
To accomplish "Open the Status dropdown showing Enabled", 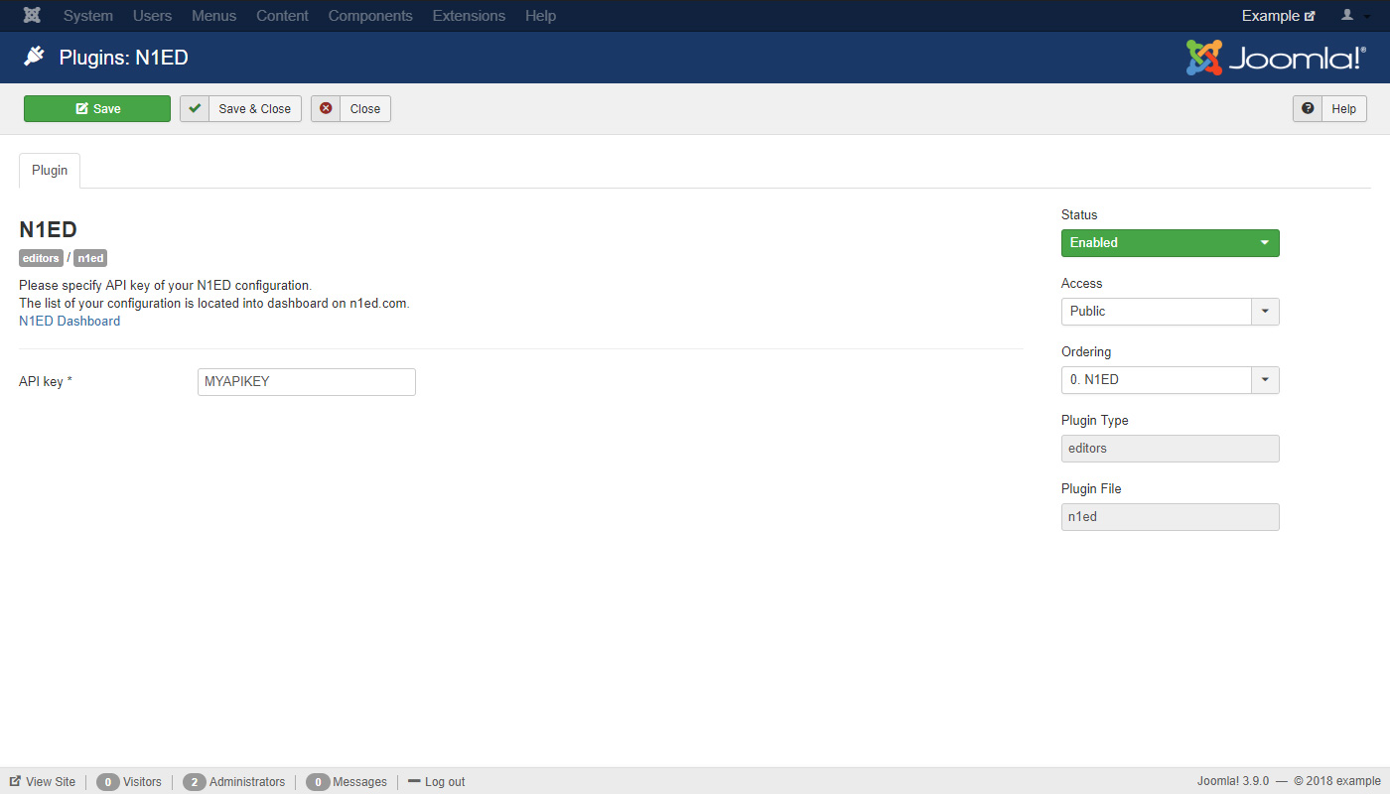I will point(1171,243).
